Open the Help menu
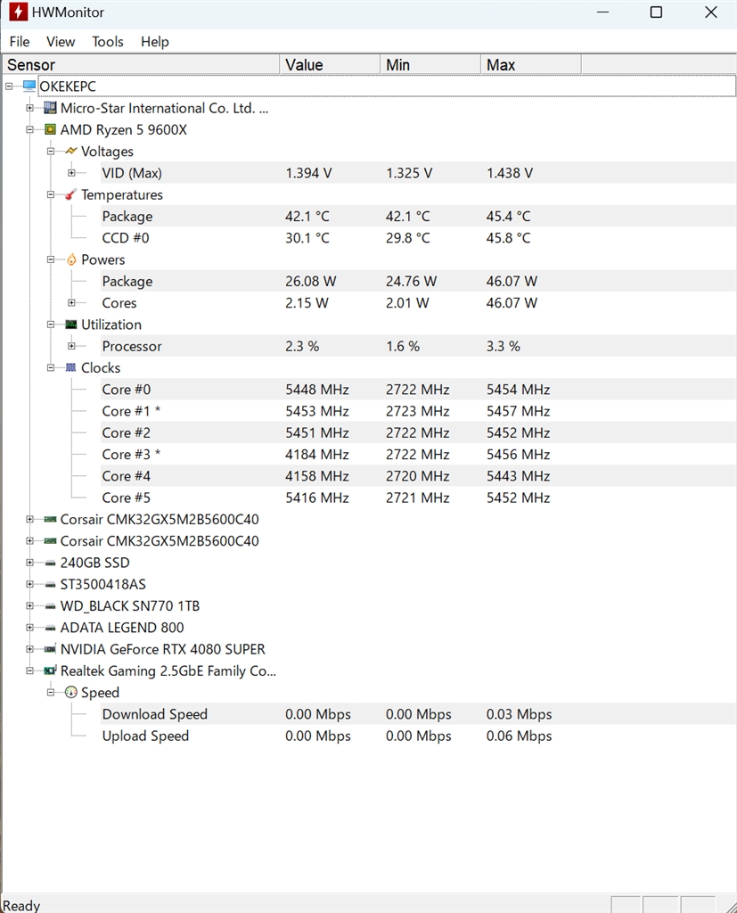 pyautogui.click(x=155, y=41)
